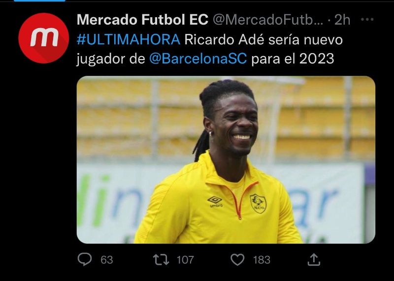
Task: Open the share upload arrow icon
Action: click(x=314, y=259)
